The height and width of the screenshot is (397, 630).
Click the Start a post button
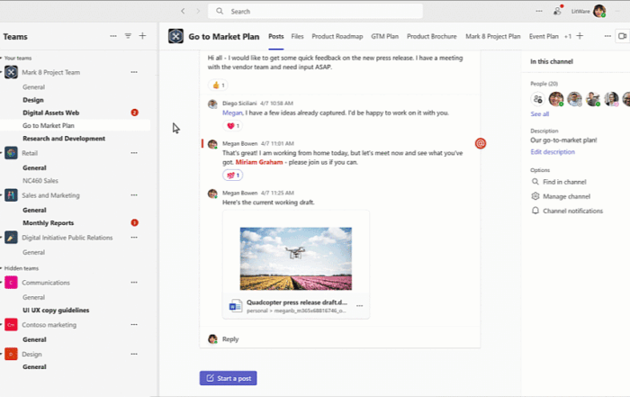point(229,378)
